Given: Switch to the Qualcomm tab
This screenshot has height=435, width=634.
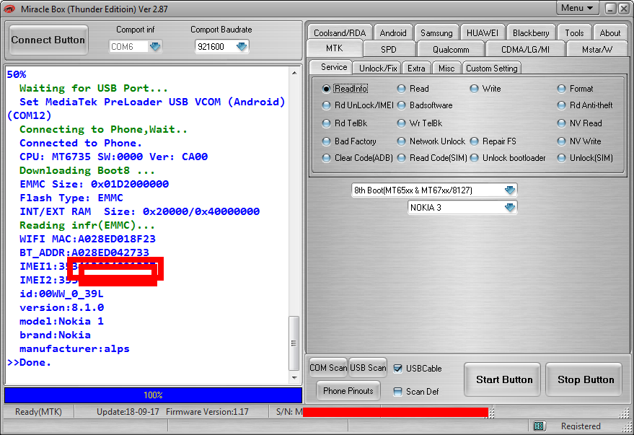Looking at the screenshot, I should [x=451, y=49].
